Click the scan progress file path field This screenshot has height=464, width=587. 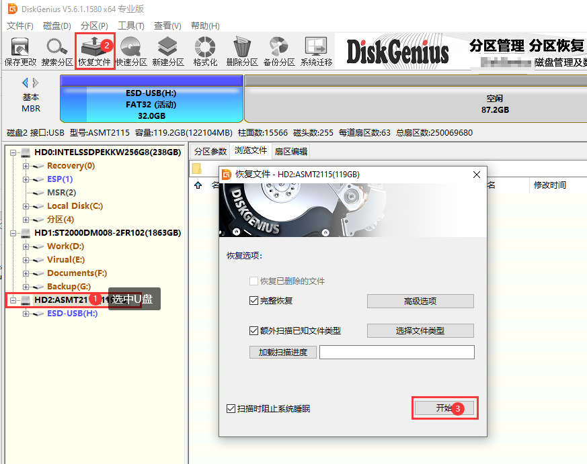[x=397, y=353]
